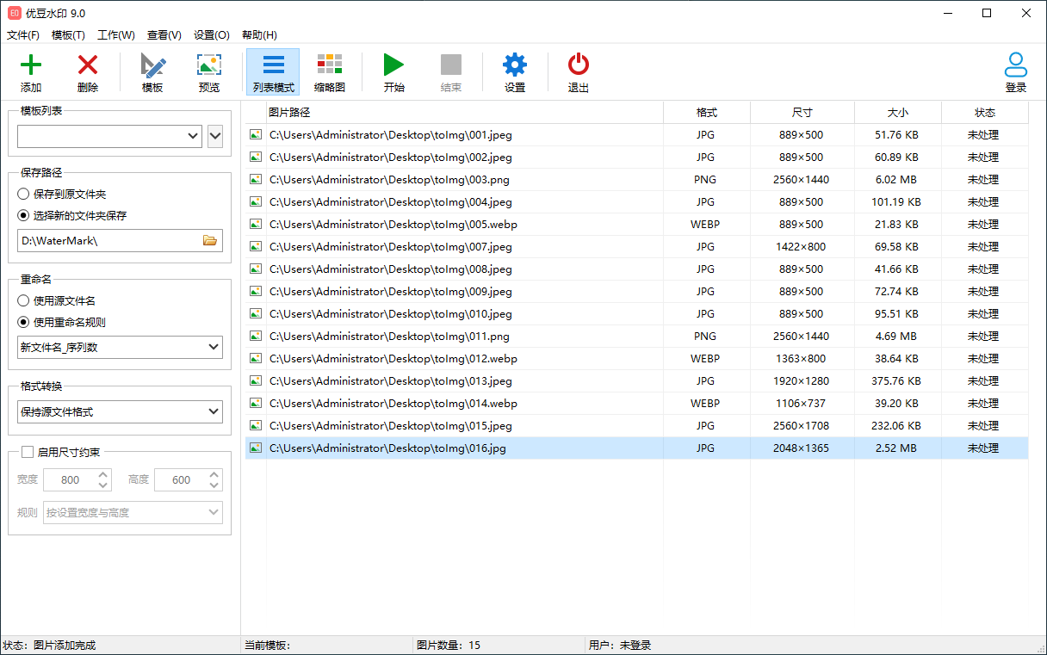Screen dimensions: 1047x655
Task: Click the red Delete (删除) toolbar icon
Action: pyautogui.click(x=88, y=65)
